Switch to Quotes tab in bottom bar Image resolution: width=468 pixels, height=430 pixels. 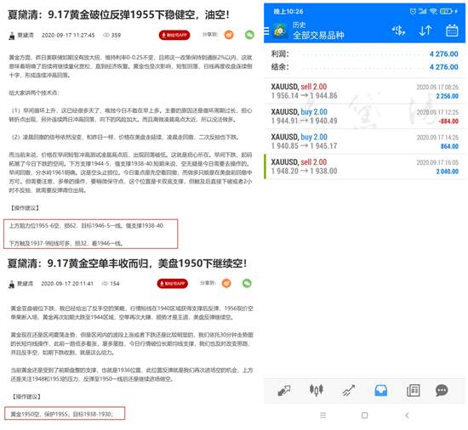click(284, 390)
